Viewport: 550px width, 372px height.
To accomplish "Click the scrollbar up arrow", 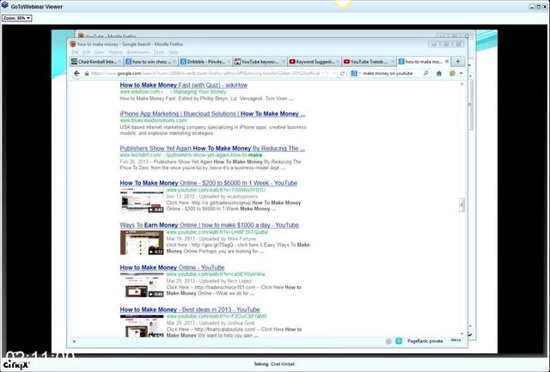I will click(x=461, y=84).
